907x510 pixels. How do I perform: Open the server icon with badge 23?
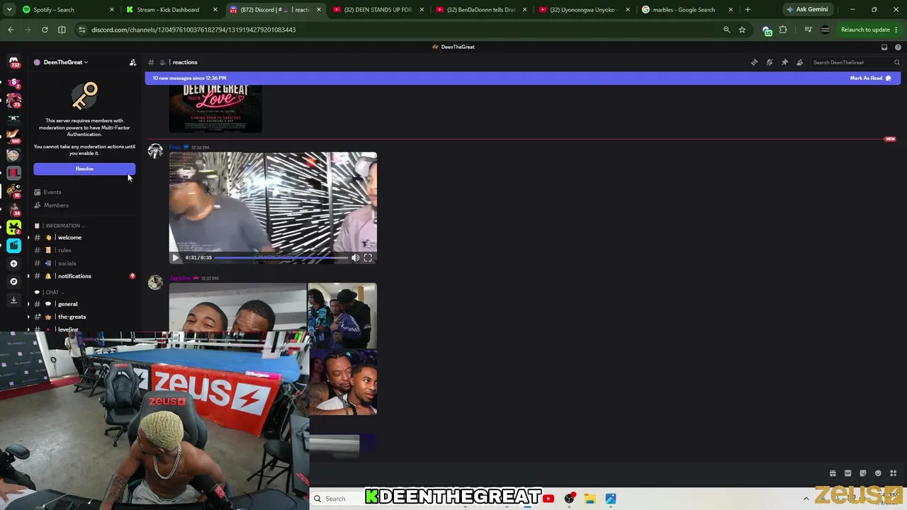pos(13,100)
